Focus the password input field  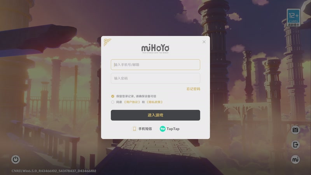tap(155, 78)
